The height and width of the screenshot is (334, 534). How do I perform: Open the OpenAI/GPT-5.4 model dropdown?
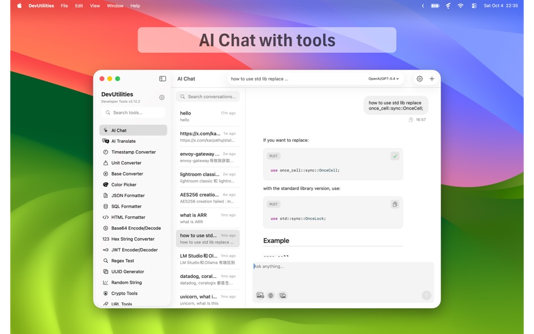383,79
